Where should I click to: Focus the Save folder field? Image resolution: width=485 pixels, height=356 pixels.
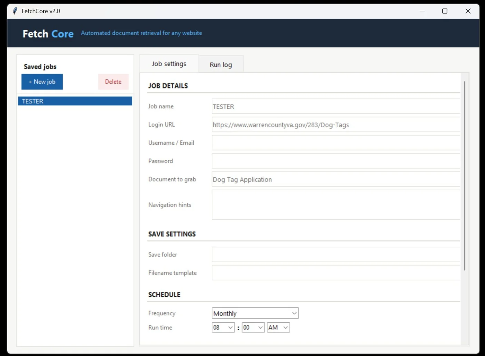pos(336,254)
